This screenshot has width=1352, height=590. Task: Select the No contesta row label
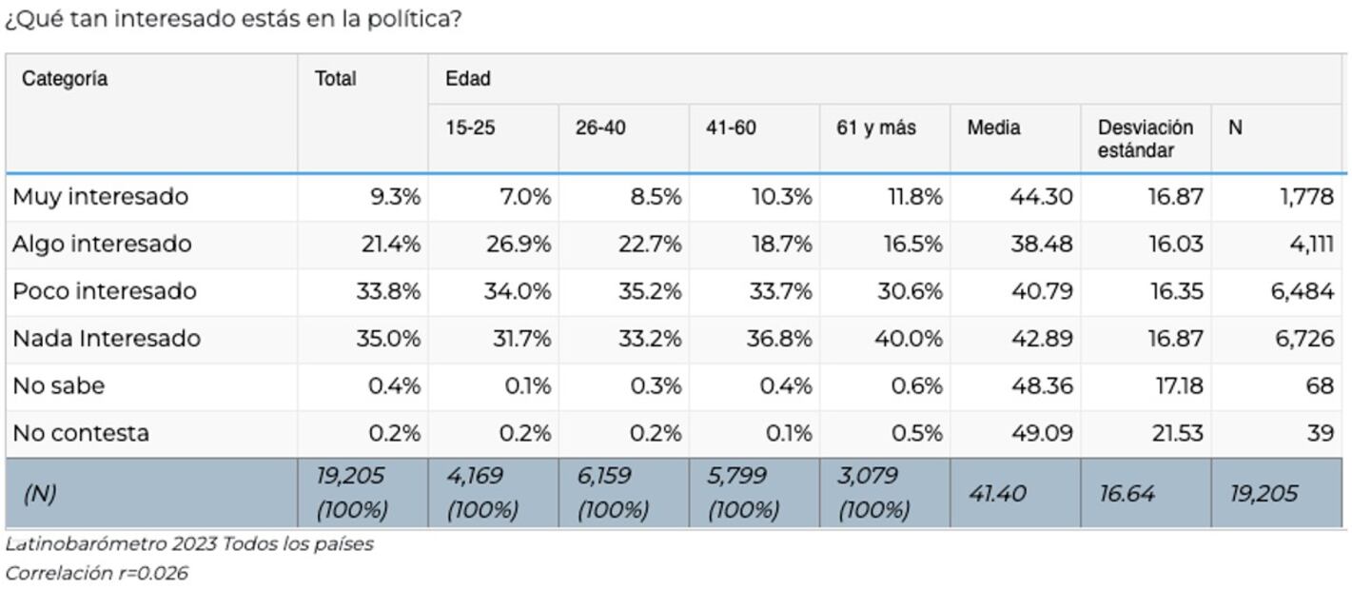[81, 433]
